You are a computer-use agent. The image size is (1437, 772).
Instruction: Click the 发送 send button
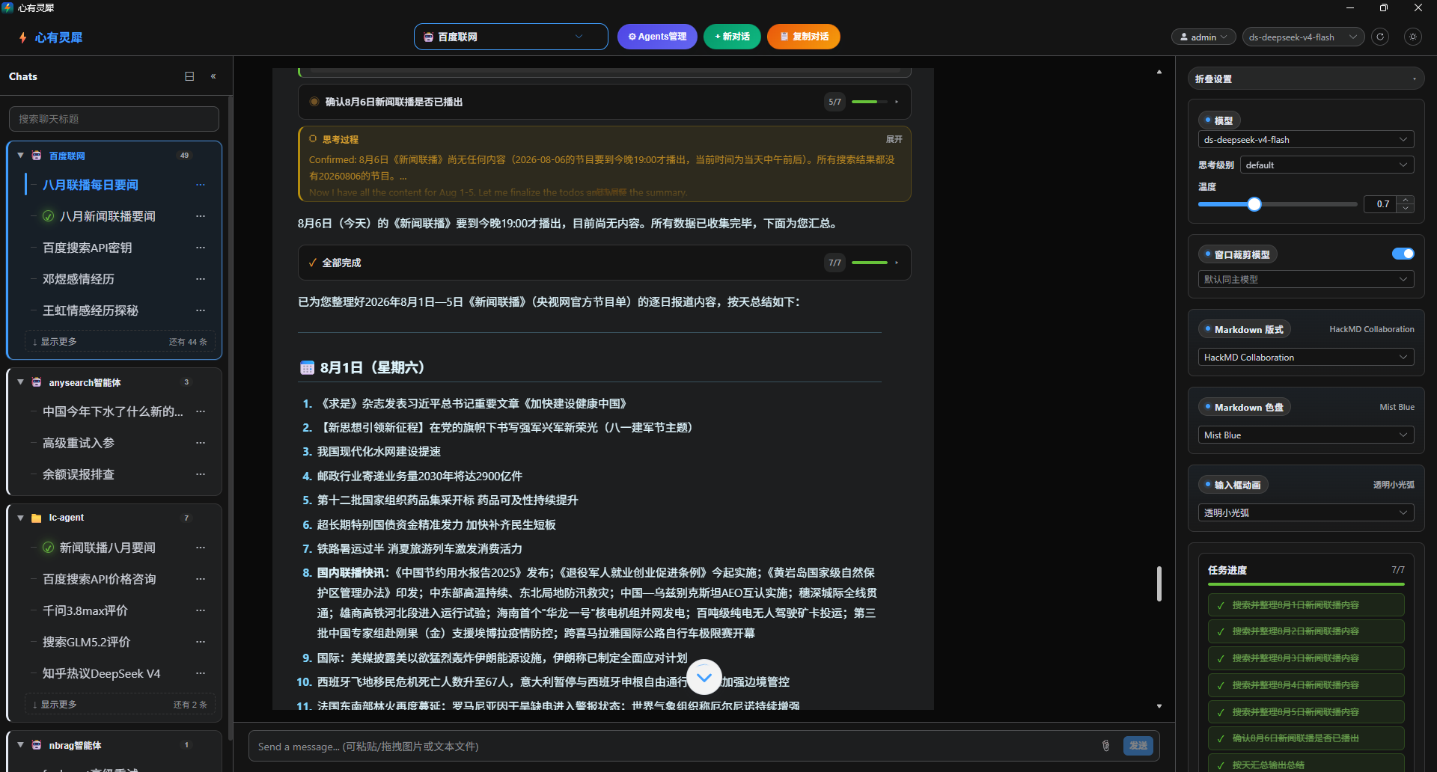(x=1138, y=745)
